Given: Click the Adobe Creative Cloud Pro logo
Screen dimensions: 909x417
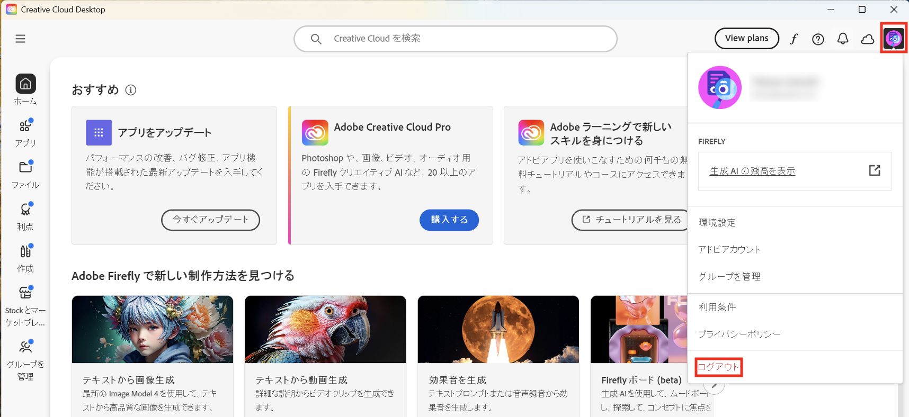Looking at the screenshot, I should tap(315, 132).
